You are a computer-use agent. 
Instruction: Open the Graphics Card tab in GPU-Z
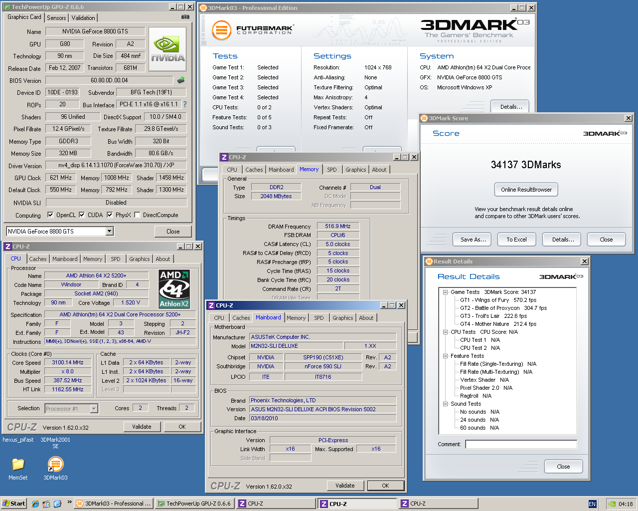coord(24,17)
